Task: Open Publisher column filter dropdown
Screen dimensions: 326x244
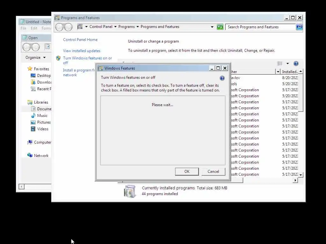Action: coord(278,72)
